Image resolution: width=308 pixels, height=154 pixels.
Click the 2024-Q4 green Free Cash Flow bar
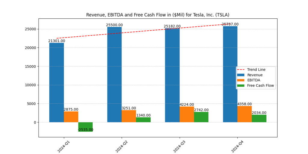click(x=259, y=119)
